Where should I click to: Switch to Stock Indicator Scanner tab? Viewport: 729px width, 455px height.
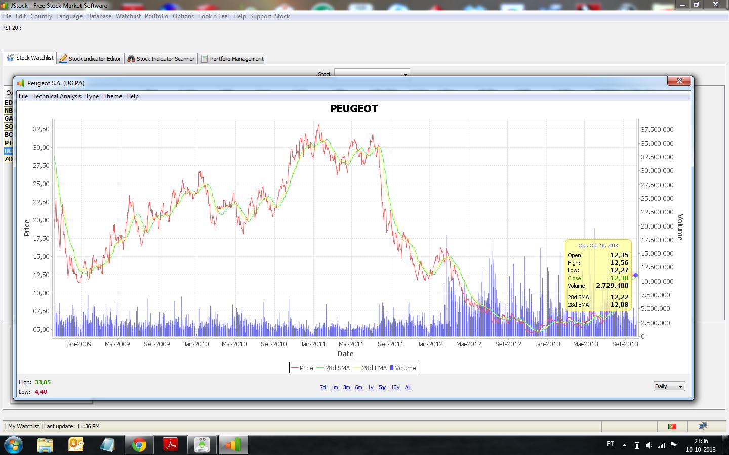point(160,59)
